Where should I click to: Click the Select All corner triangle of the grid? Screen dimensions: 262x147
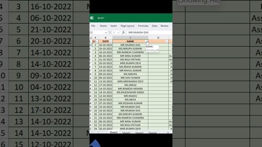click(91, 38)
